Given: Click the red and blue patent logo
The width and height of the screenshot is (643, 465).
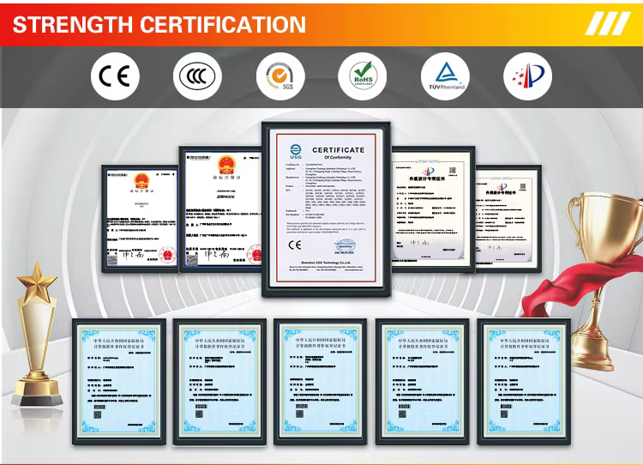Looking at the screenshot, I should click(527, 75).
